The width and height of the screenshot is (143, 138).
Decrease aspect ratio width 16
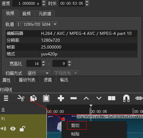click(x=44, y=65)
